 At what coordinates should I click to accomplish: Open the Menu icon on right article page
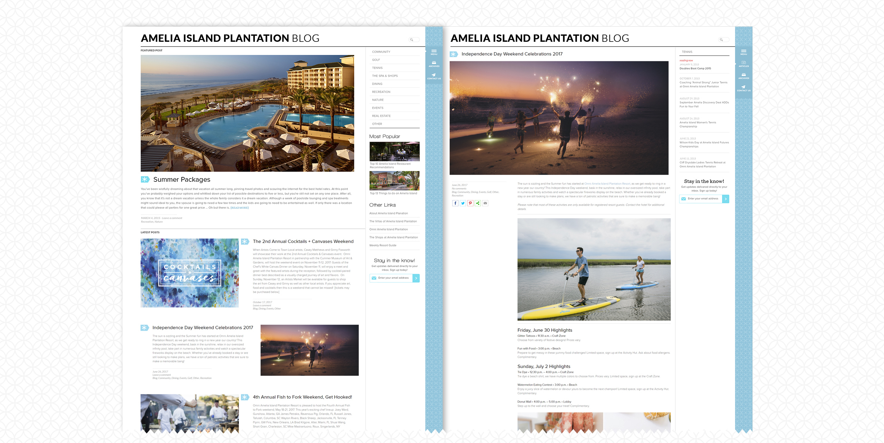[743, 52]
